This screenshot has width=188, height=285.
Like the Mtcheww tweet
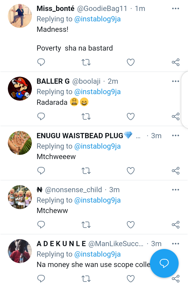click(x=131, y=225)
